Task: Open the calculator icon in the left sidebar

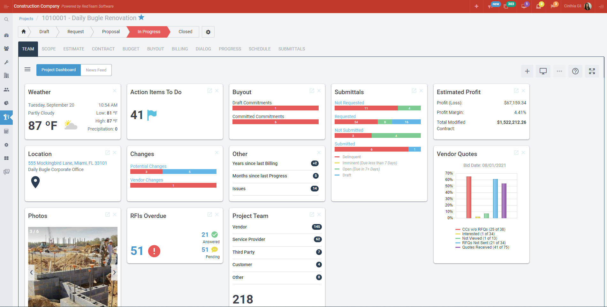Action: [6, 131]
